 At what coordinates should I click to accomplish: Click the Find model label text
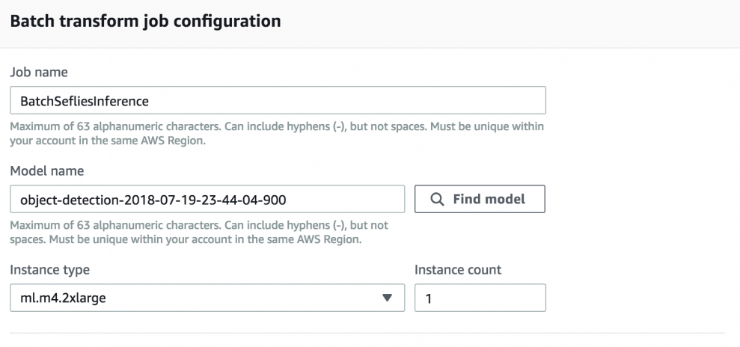(x=489, y=200)
